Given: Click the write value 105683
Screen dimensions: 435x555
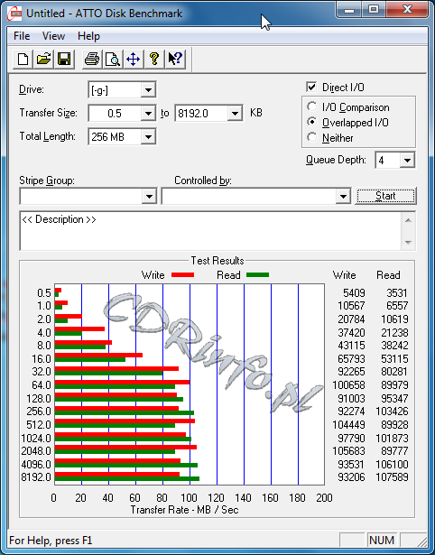Looking at the screenshot, I should (348, 451).
